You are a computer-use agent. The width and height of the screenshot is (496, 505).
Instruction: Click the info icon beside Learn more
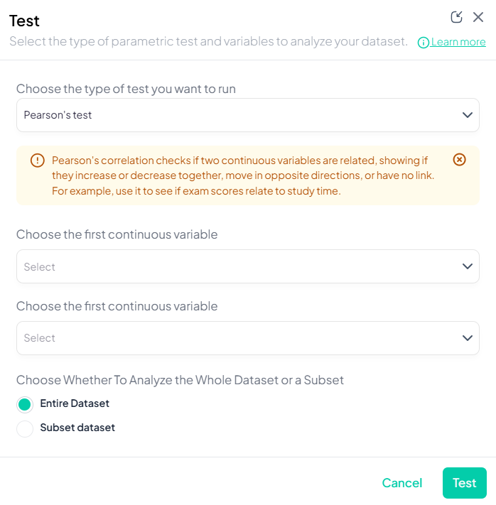click(424, 43)
